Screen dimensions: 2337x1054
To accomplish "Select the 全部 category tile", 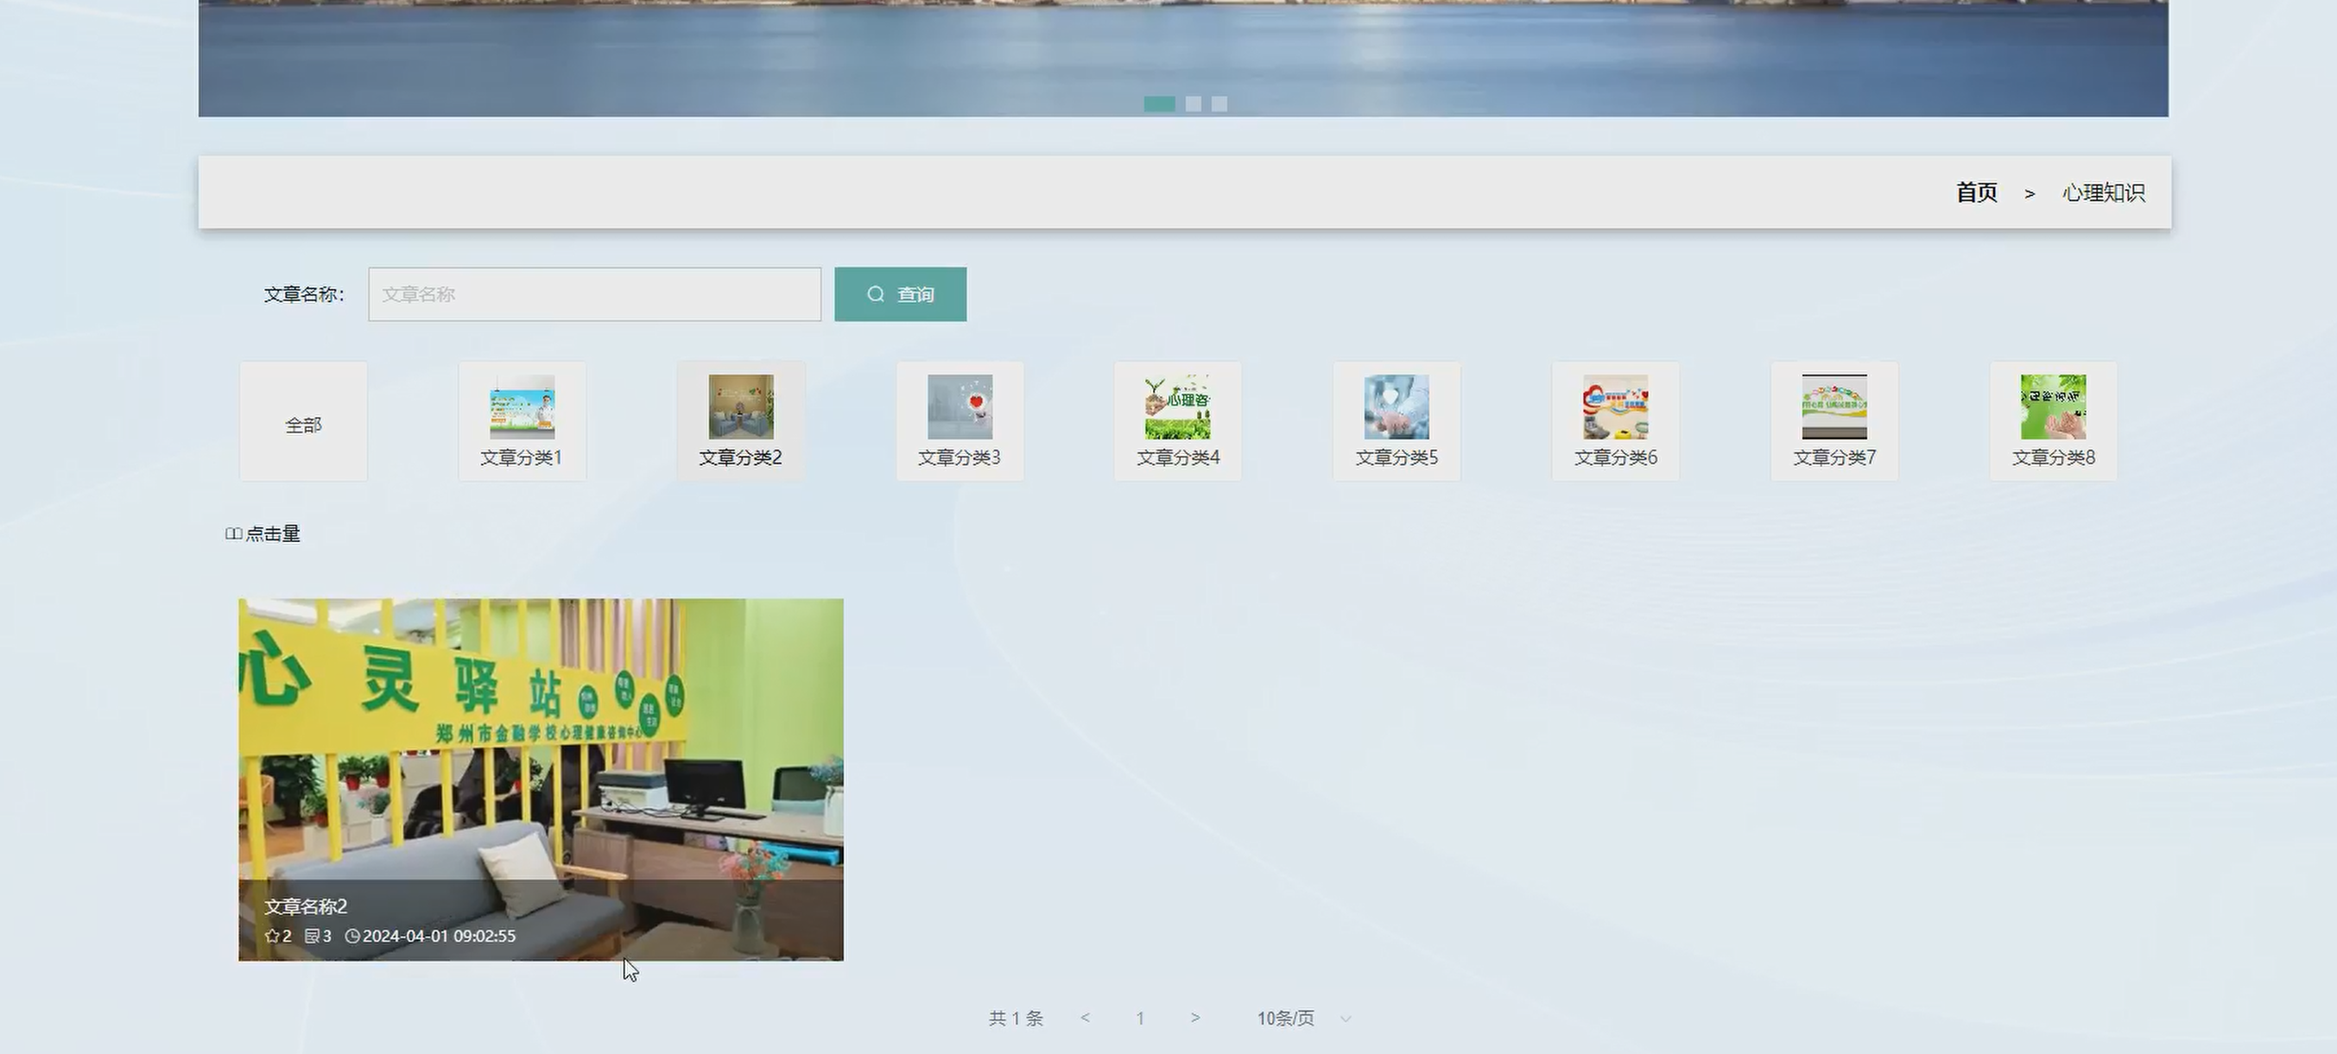I will 303,423.
